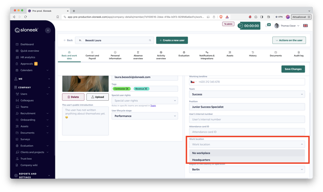Screen dimensions: 323x192
Task: Open sidebar Evaluation section
Action: click(x=27, y=146)
